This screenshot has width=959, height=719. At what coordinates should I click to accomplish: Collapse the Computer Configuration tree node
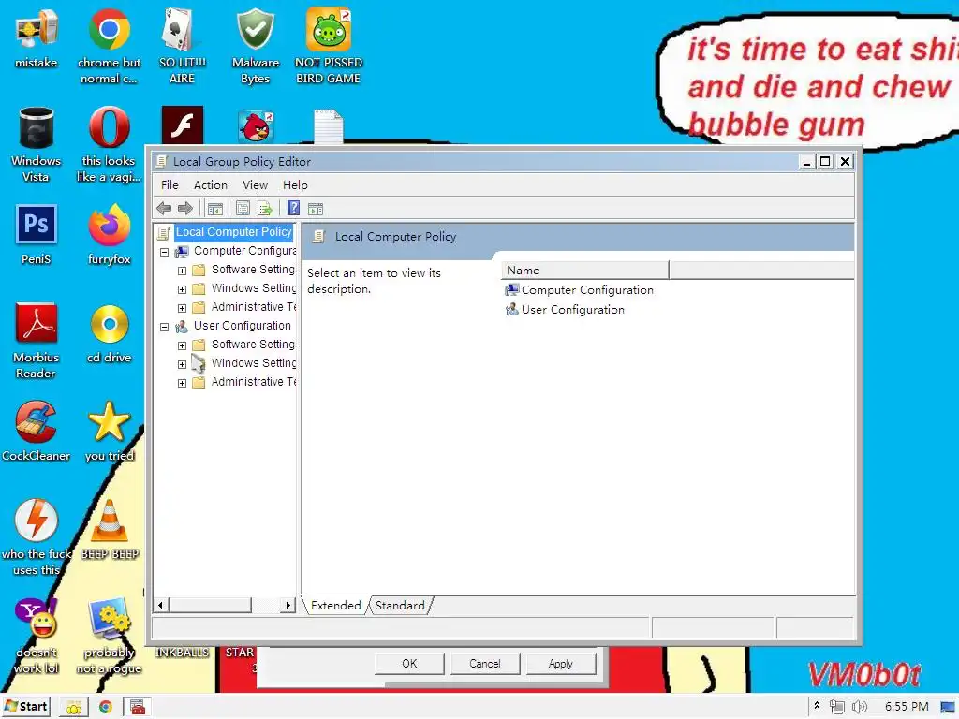(x=164, y=252)
